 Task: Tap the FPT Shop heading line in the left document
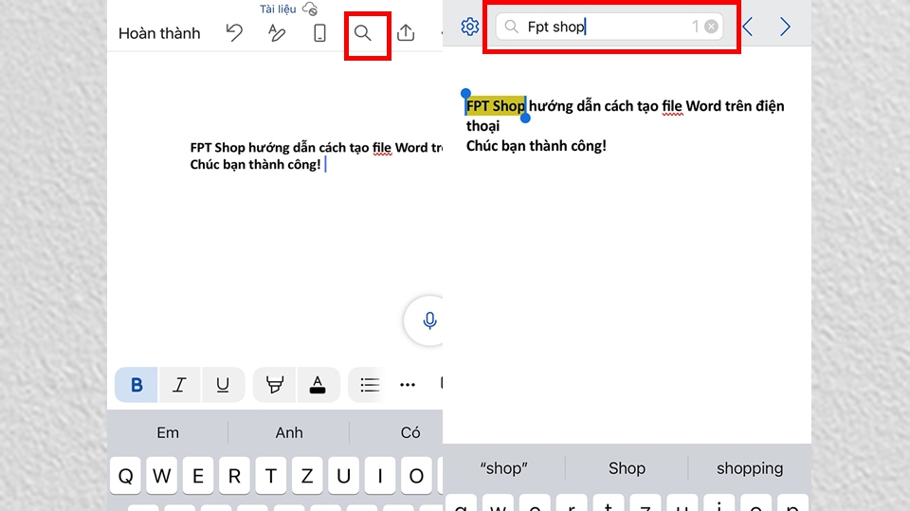(x=317, y=148)
